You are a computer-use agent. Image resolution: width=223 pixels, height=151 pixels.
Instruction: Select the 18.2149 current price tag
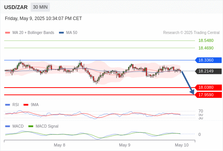(x=208, y=71)
